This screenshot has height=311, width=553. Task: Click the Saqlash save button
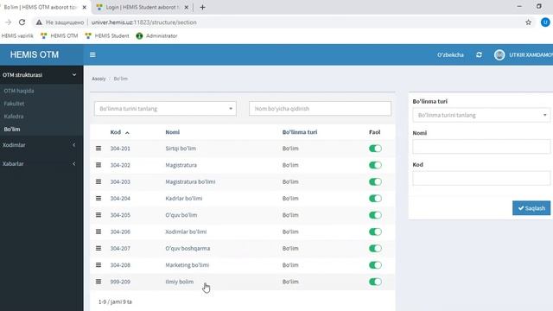[531, 208]
